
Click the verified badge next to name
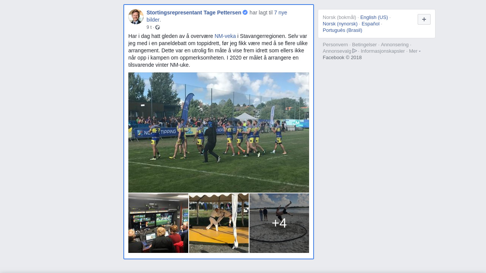point(245,13)
